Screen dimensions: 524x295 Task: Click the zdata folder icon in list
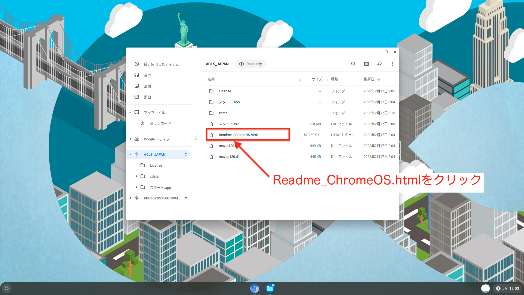pos(211,113)
